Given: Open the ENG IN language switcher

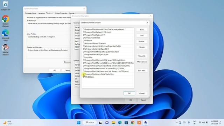Looking at the screenshot, I should pos(195,122).
